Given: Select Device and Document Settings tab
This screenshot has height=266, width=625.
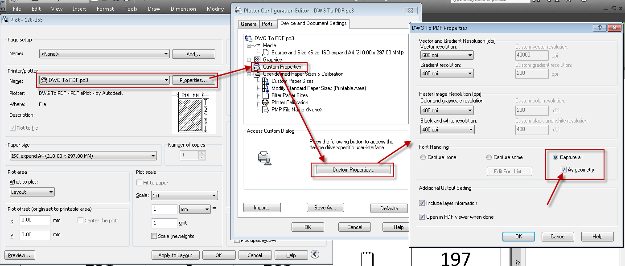Looking at the screenshot, I should pos(313,23).
